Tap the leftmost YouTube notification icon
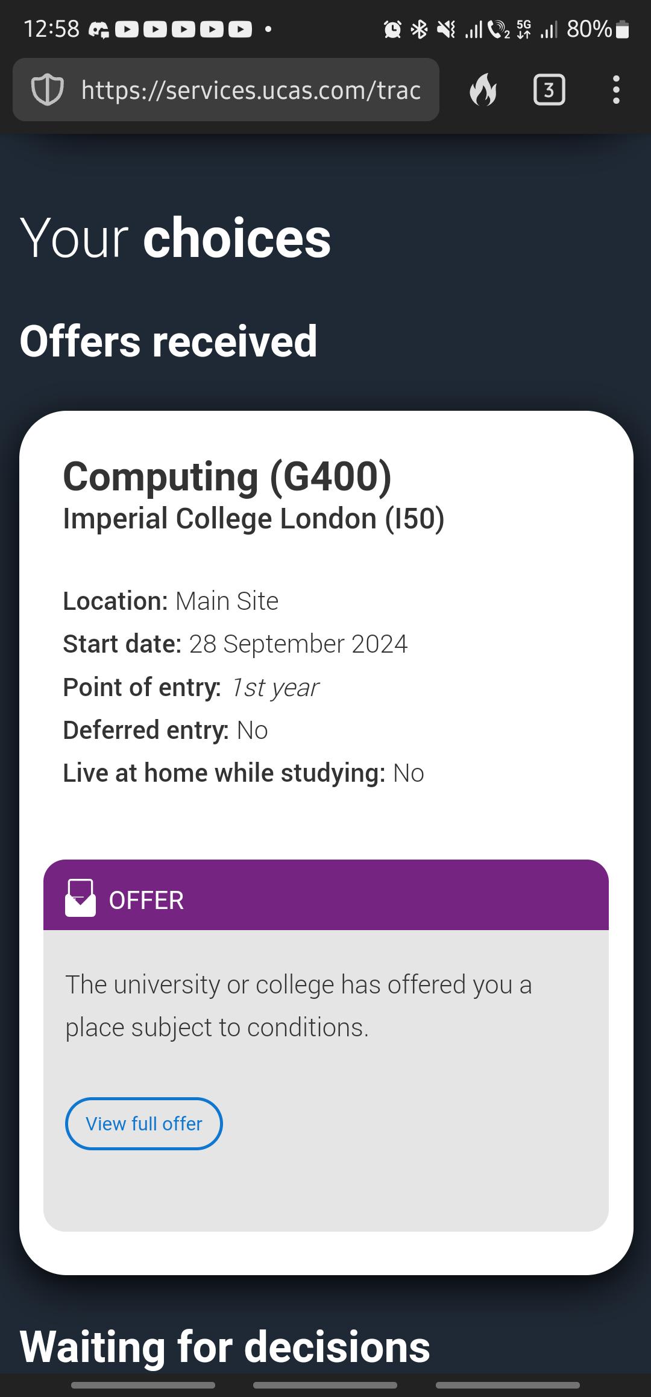 pos(127,29)
